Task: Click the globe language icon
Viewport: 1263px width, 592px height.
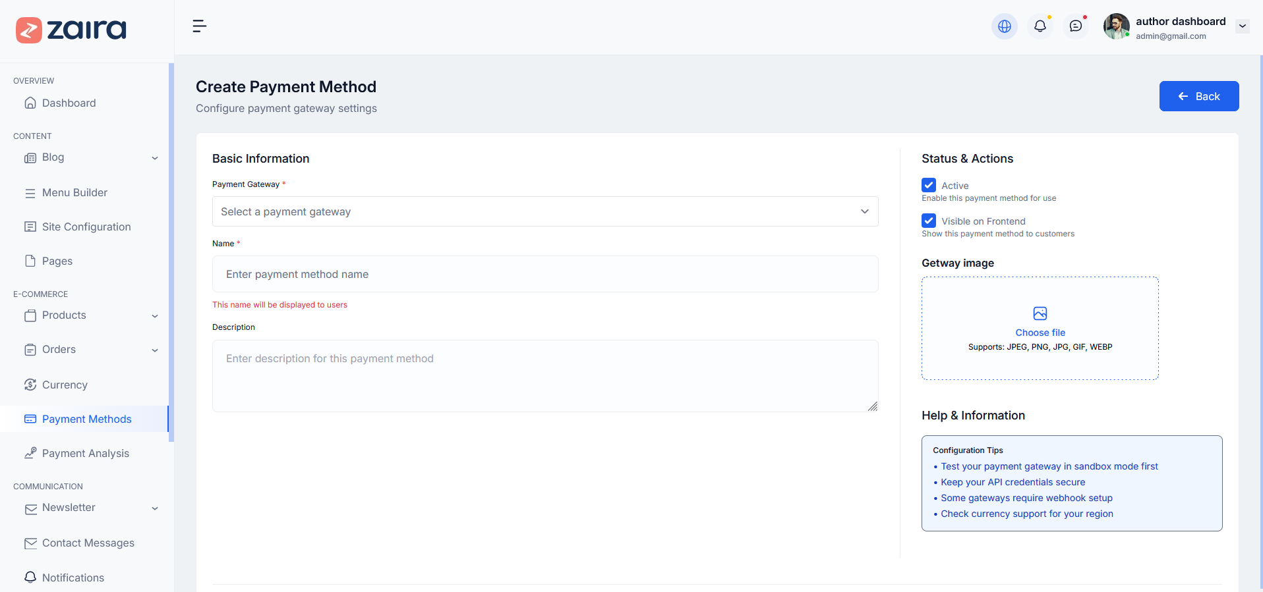Action: coord(1004,26)
